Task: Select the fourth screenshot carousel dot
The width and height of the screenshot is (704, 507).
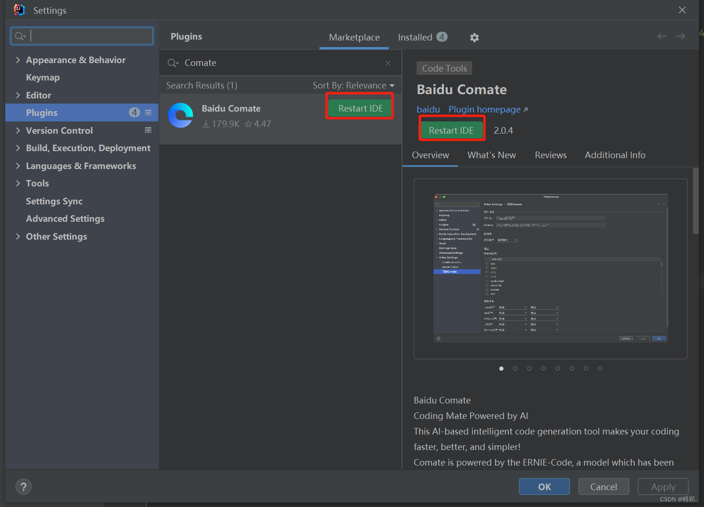Action: point(544,369)
